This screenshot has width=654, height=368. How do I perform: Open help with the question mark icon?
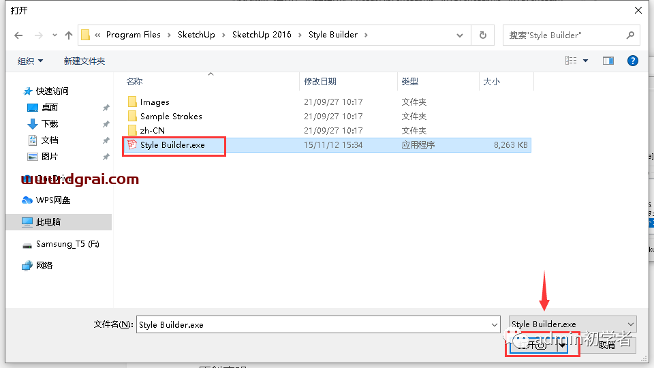point(633,61)
